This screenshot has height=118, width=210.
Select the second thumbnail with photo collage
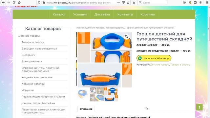pos(97,94)
